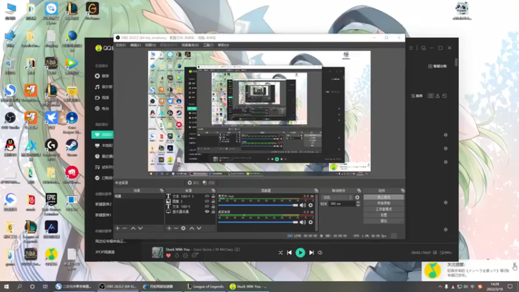This screenshot has height=292, width=519.
Task: Move the scene up in the scenes list
Action: point(133,228)
